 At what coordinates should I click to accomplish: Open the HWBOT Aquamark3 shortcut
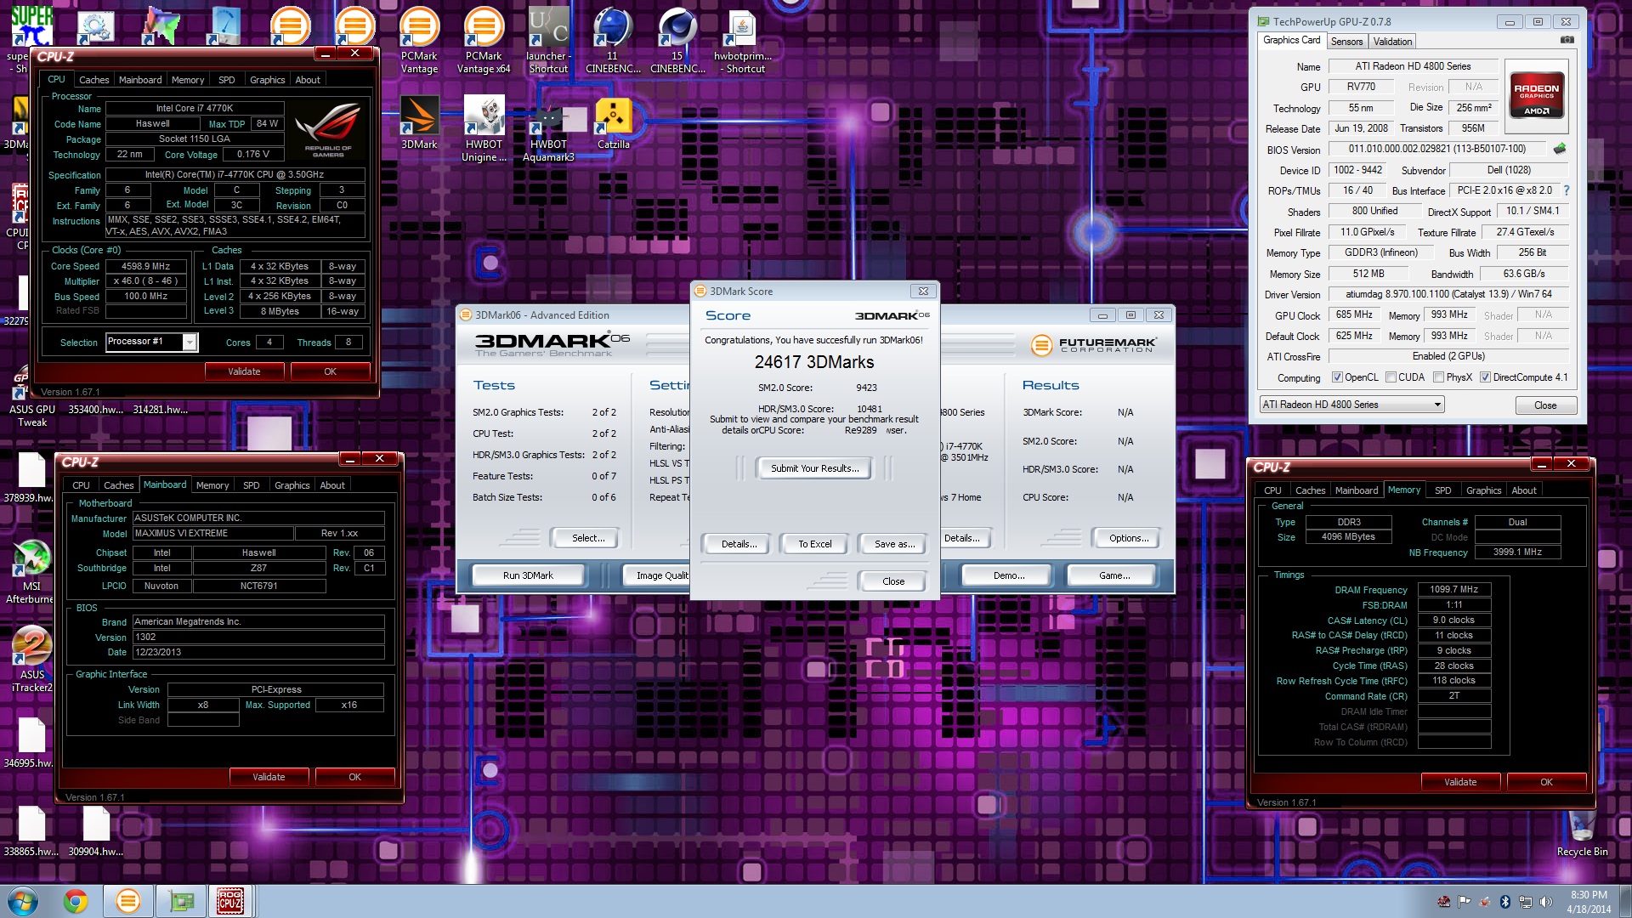[548, 129]
